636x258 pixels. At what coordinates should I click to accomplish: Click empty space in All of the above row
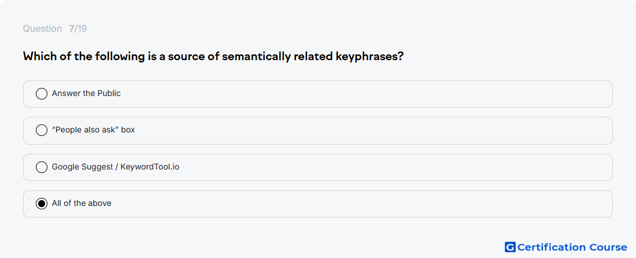(365, 204)
